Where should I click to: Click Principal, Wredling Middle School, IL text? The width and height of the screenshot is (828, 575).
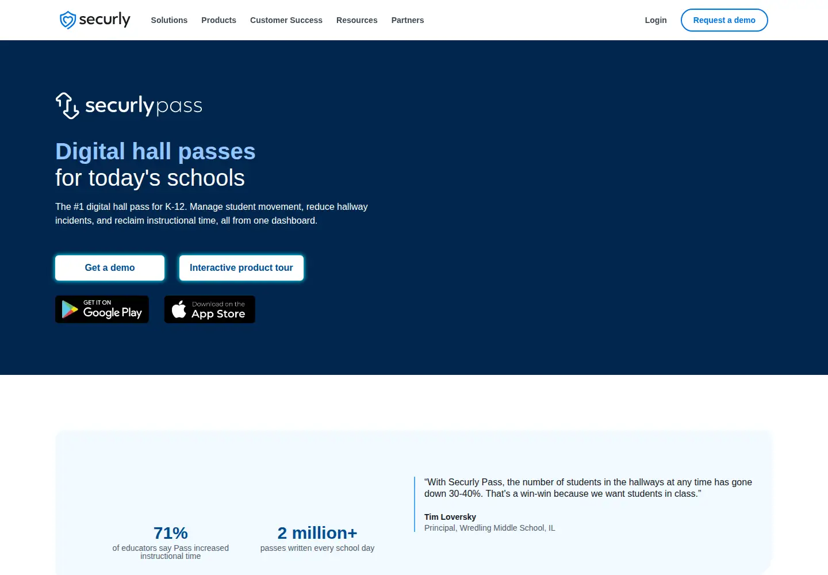(x=490, y=528)
